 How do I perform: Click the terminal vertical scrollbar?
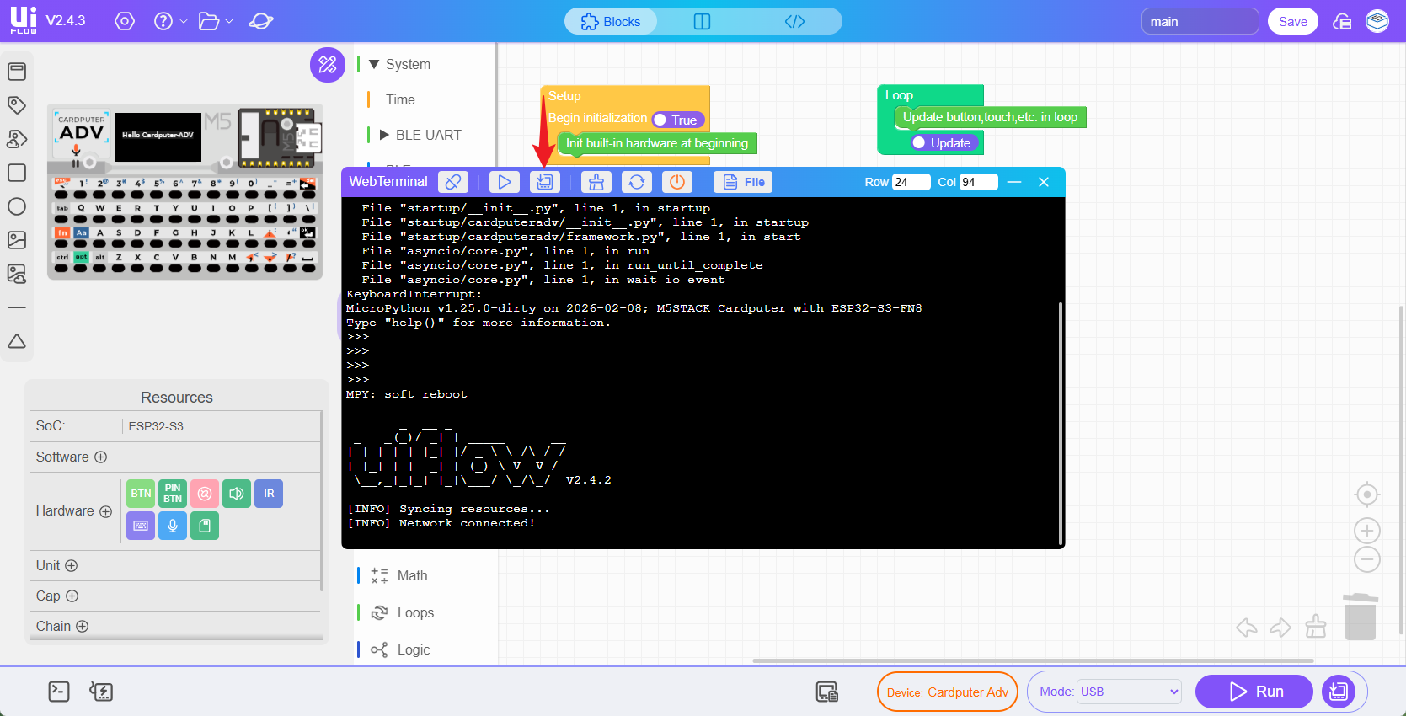pos(1060,421)
